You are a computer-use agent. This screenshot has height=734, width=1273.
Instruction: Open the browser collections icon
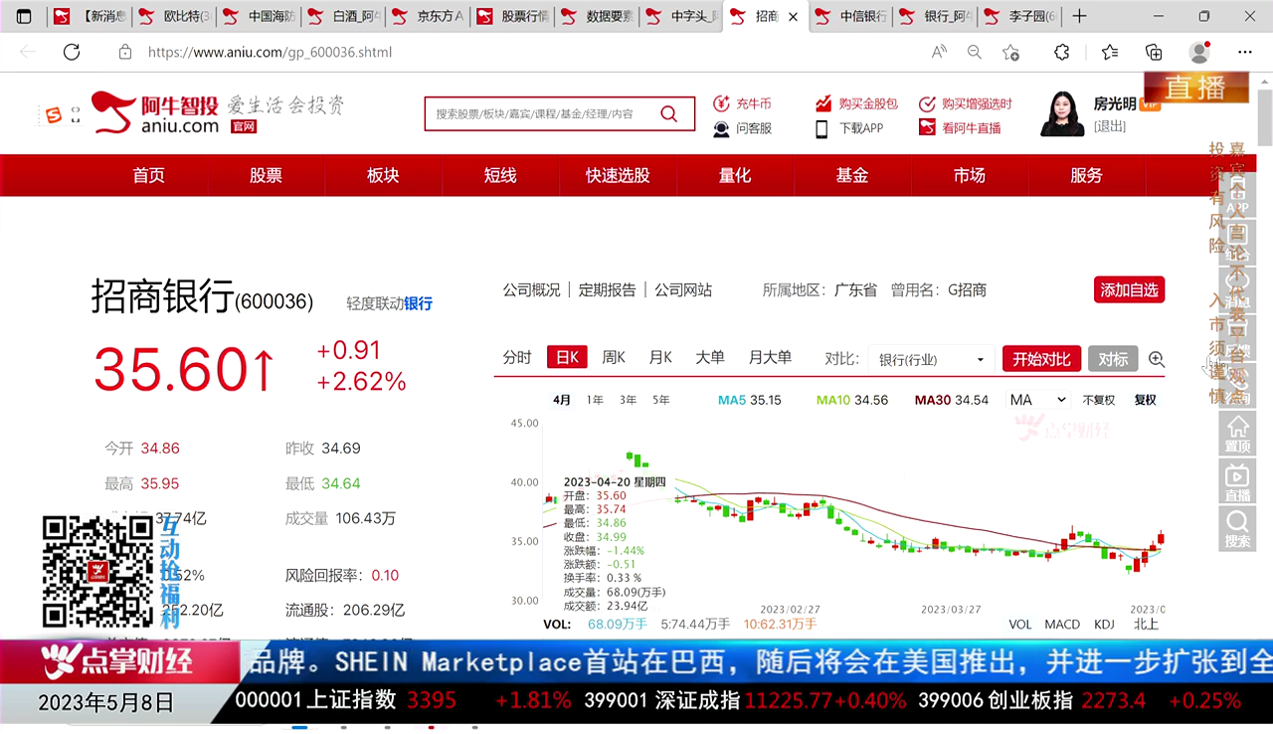pos(1154,53)
